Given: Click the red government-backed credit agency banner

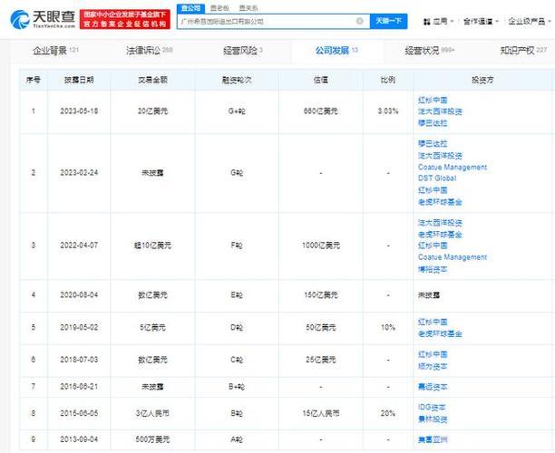Looking at the screenshot, I should point(125,19).
